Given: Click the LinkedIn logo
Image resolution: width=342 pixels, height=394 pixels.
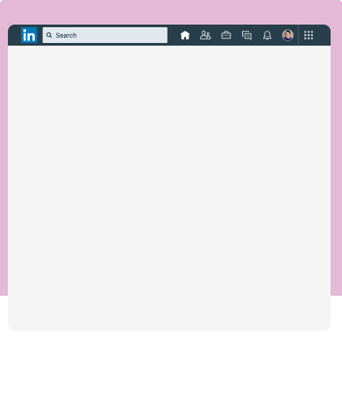Looking at the screenshot, I should [29, 35].
